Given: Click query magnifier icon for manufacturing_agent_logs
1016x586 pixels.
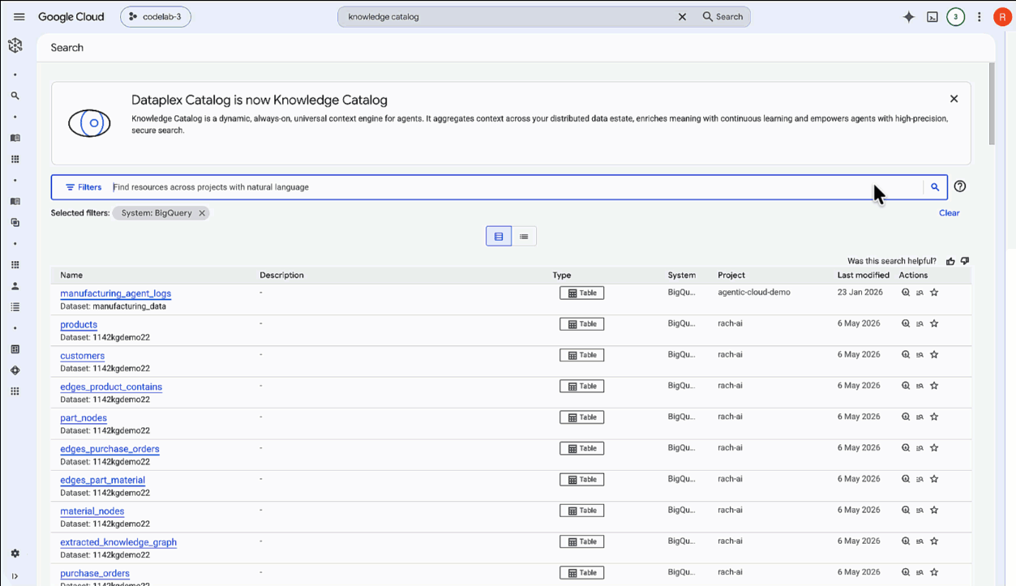Looking at the screenshot, I should (906, 293).
